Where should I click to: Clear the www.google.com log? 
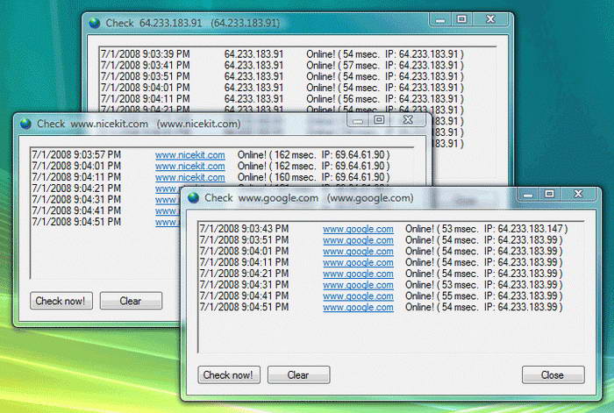point(298,375)
